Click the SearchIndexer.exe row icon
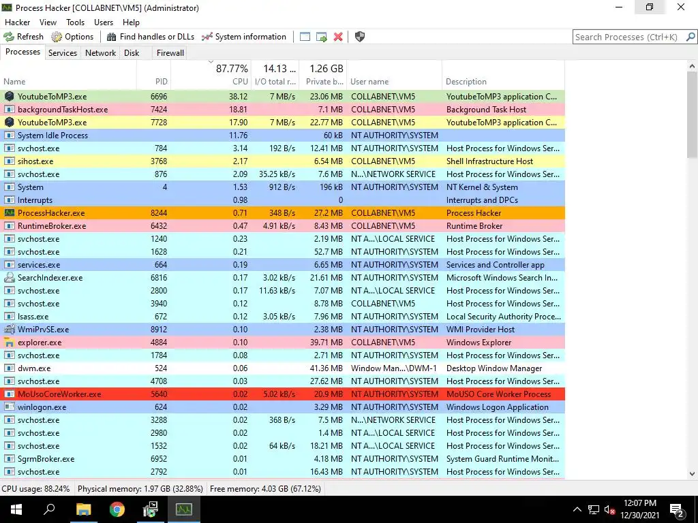This screenshot has height=523, width=698. point(9,278)
